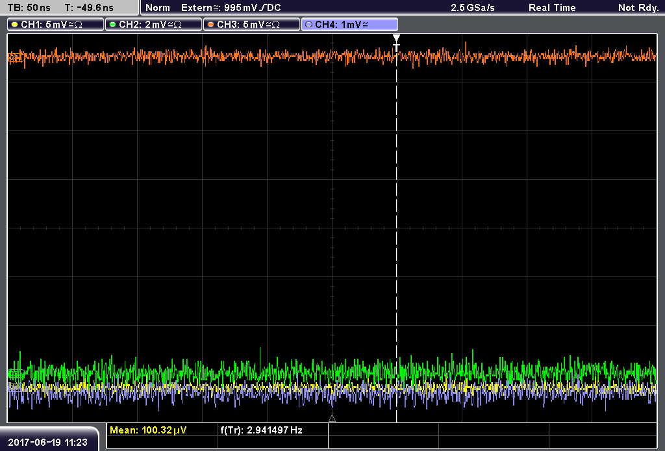Click the Extern 995 mV DC trigger source

click(x=231, y=8)
